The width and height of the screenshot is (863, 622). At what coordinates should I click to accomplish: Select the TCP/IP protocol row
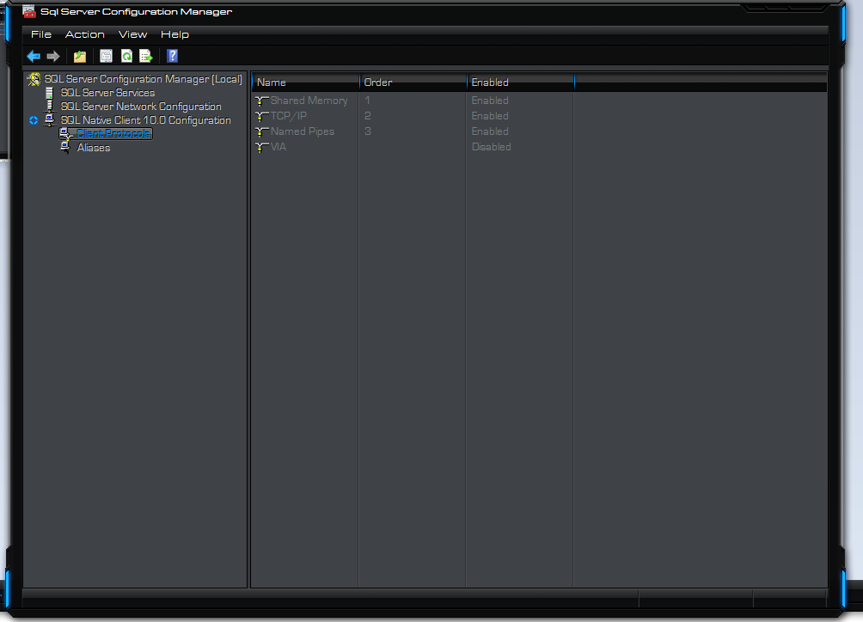click(x=288, y=116)
